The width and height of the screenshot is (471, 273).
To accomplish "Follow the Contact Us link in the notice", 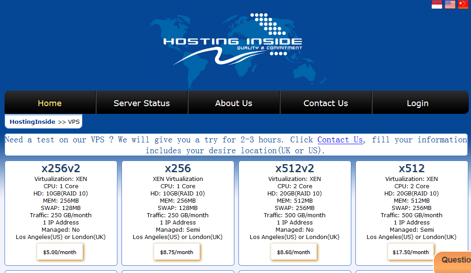I will (340, 140).
